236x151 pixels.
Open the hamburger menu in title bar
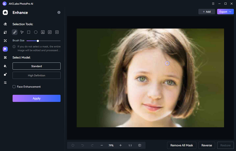tap(213, 4)
